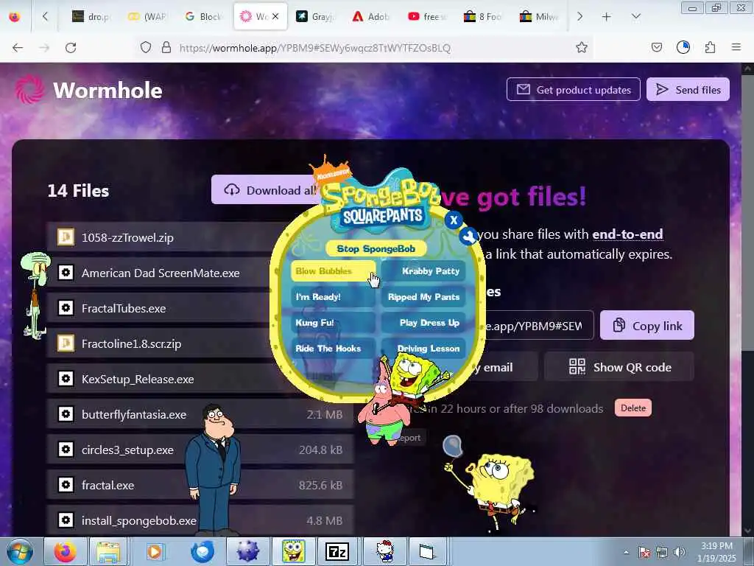Open Windows Media Player taskbar icon
The image size is (754, 566).
coord(155,551)
